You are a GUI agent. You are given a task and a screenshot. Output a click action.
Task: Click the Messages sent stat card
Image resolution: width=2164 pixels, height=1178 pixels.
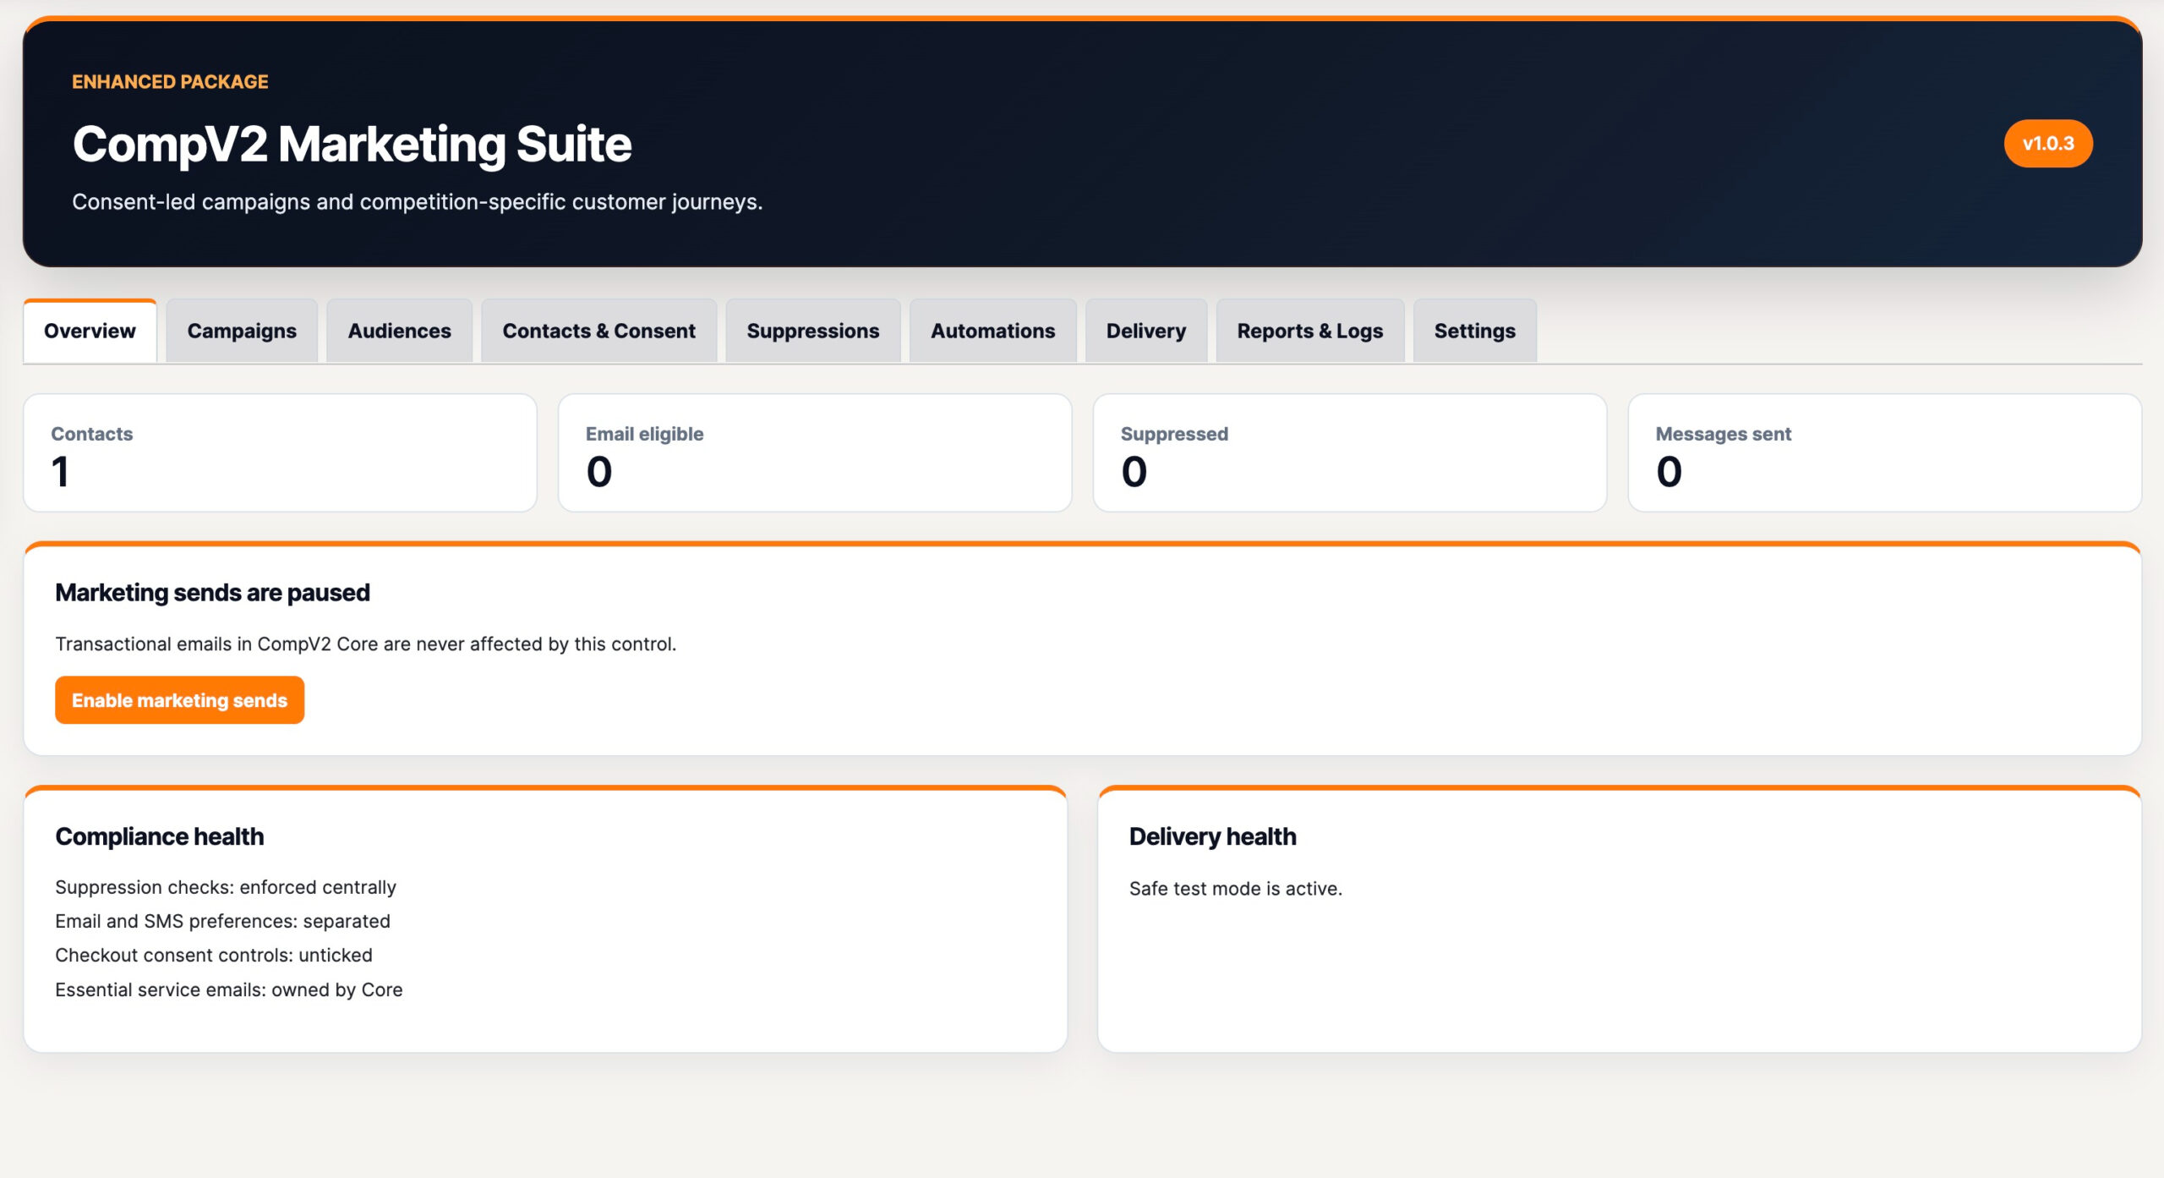point(1885,452)
